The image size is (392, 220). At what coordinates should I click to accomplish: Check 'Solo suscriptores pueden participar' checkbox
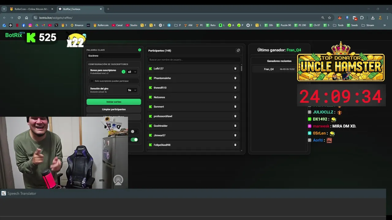click(92, 81)
